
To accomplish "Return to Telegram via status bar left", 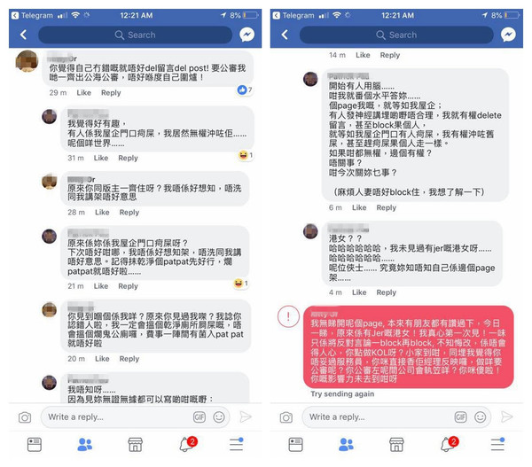I will point(32,16).
